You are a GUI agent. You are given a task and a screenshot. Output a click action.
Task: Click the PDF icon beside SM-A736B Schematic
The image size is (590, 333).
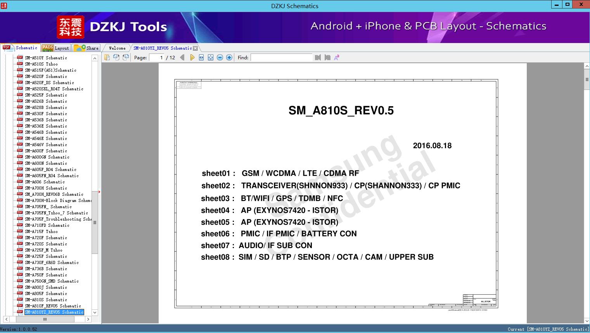[x=20, y=269]
